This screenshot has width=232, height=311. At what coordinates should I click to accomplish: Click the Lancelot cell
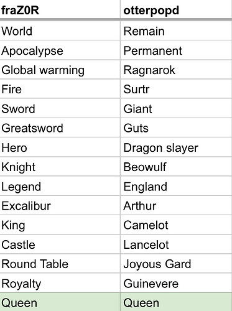[x=176, y=244]
